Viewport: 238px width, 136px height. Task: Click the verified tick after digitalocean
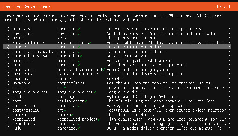click(86, 101)
